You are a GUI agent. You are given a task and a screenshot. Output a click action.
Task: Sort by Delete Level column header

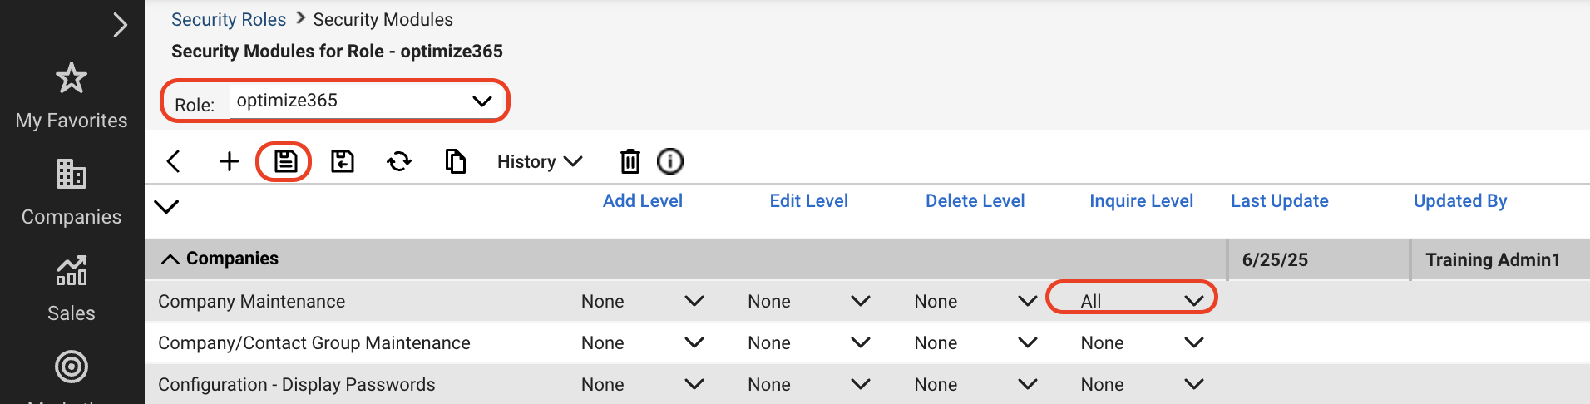point(975,200)
